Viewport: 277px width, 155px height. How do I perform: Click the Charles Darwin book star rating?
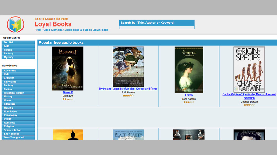pyautogui.click(x=249, y=105)
